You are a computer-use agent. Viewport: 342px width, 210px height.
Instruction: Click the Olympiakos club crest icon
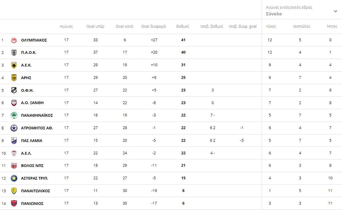coord(14,40)
